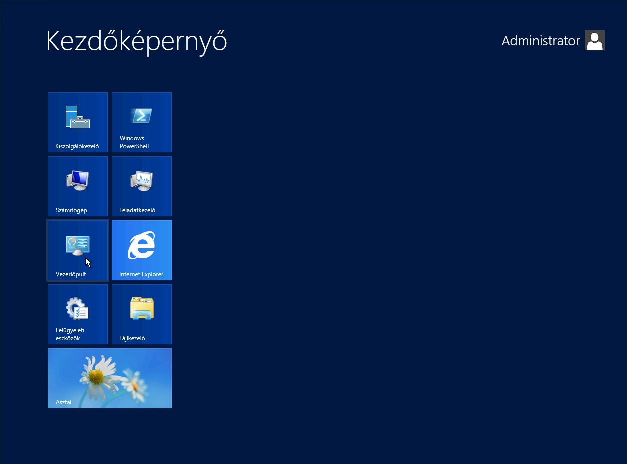Launch Internet Explorer via its 'e' logo

click(141, 245)
